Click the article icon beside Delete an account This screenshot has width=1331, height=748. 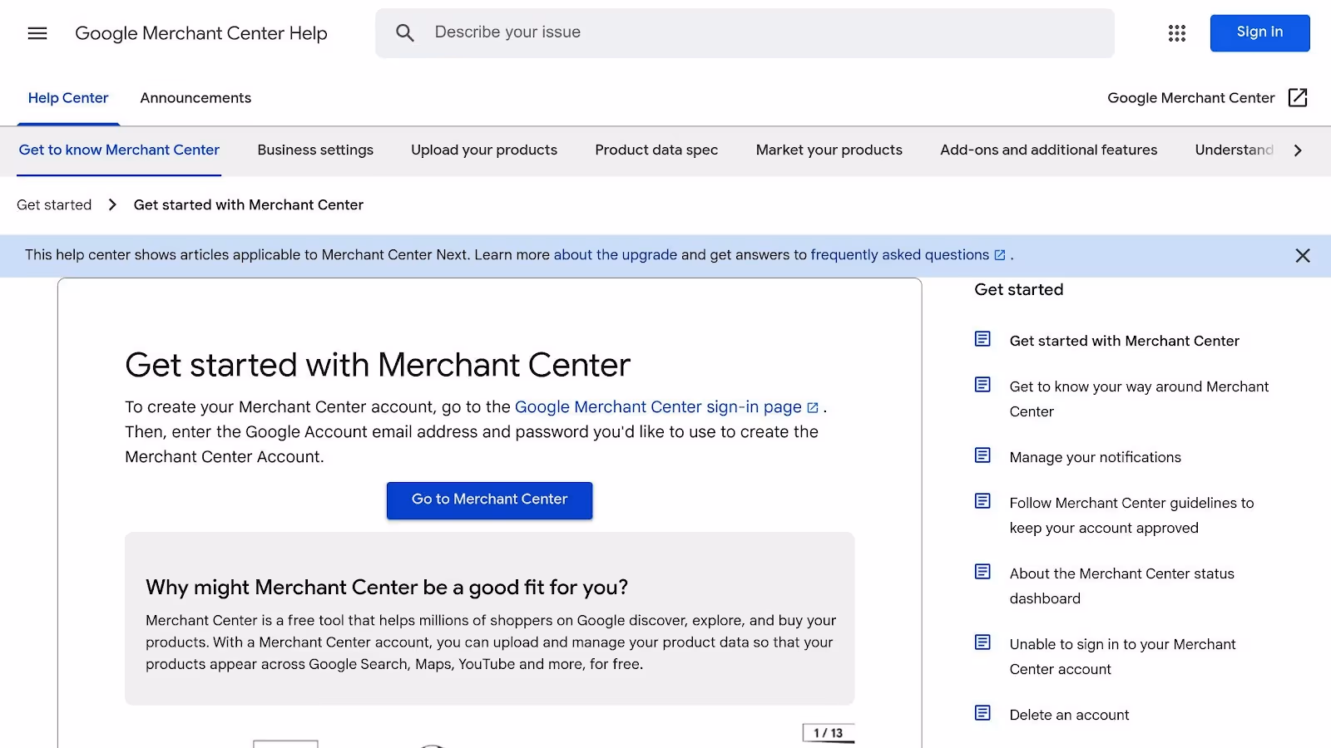click(x=982, y=713)
